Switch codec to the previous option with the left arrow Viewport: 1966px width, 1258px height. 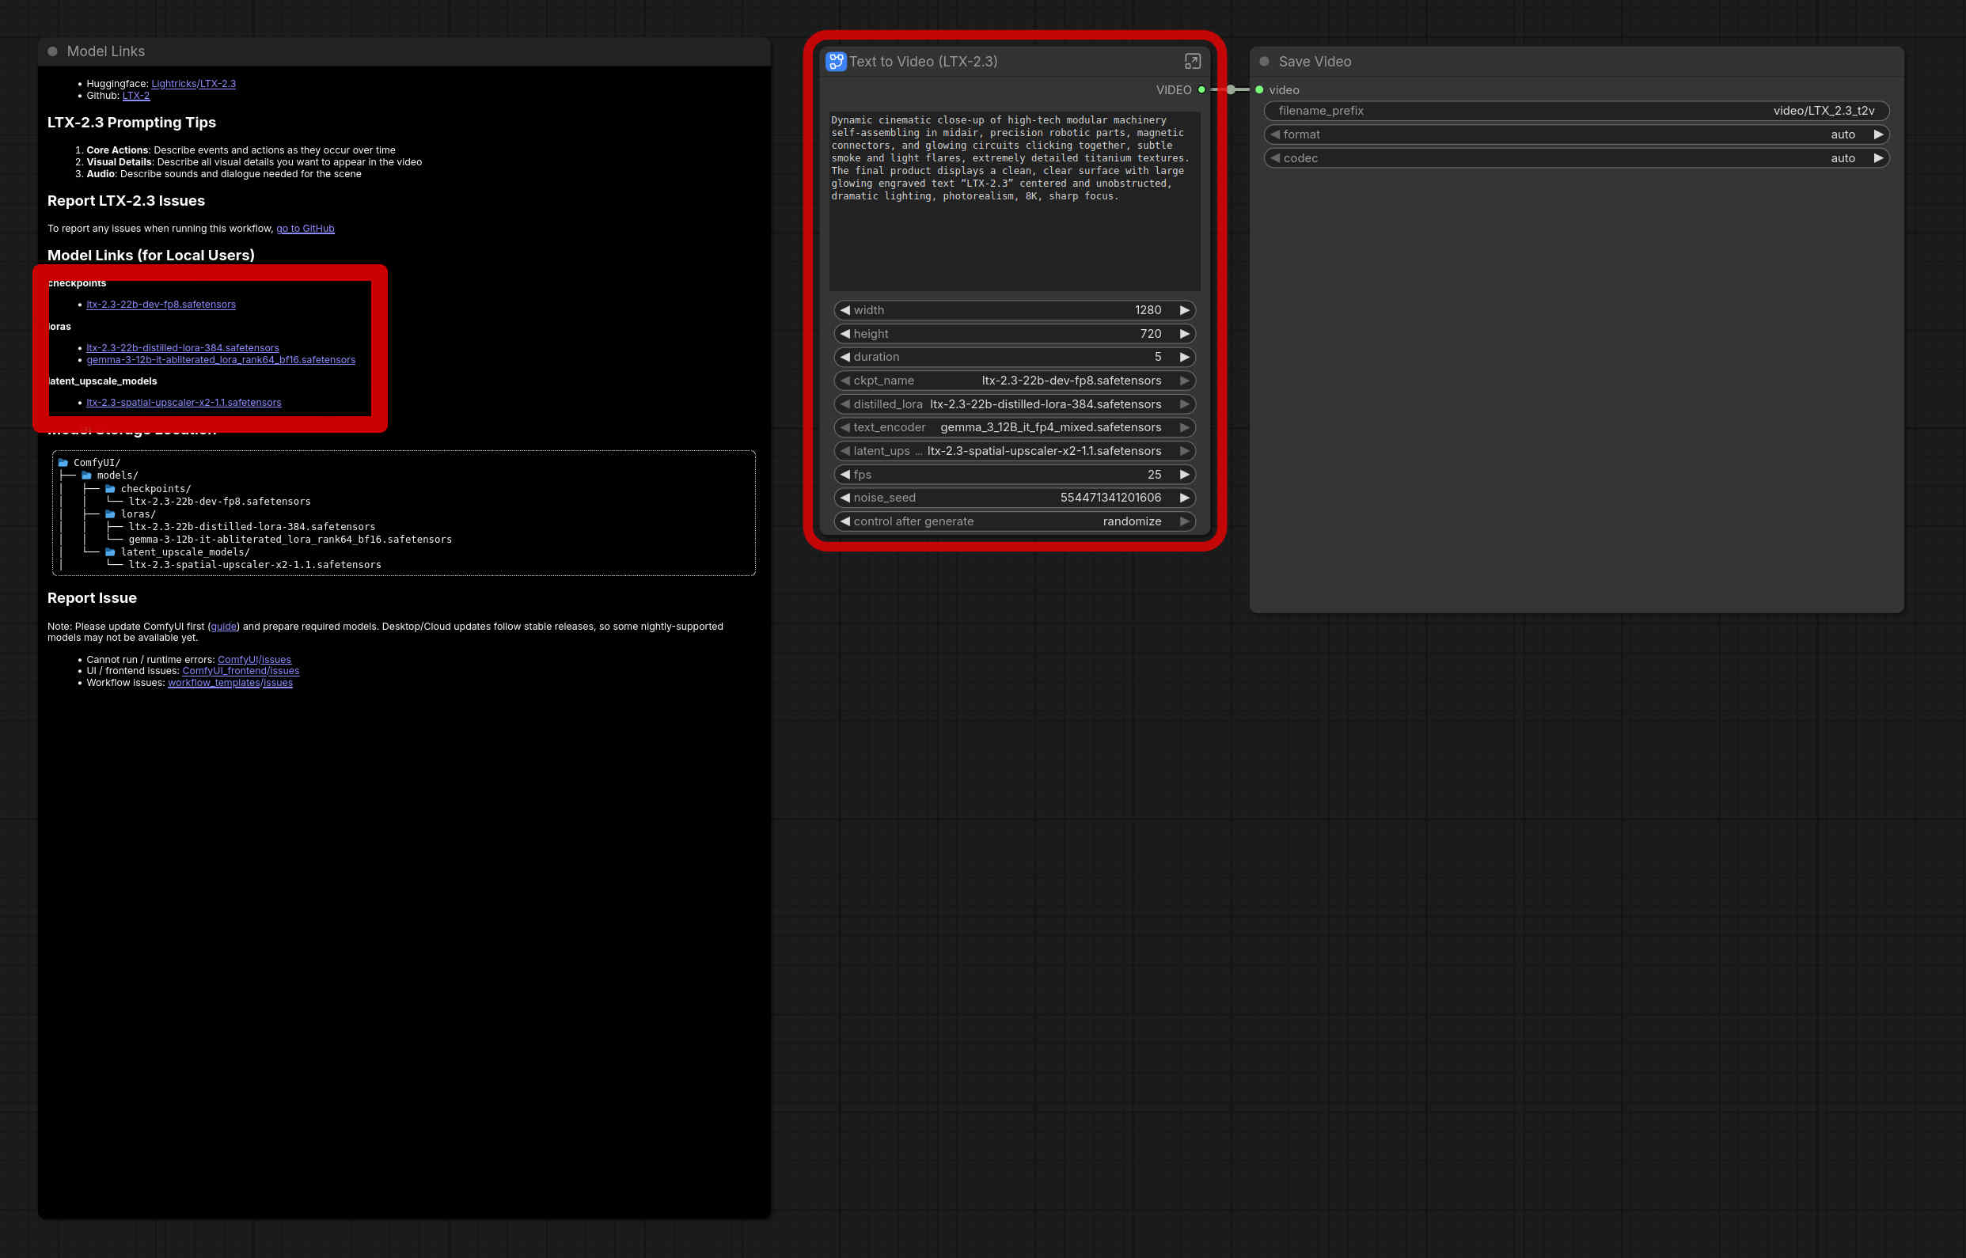point(1275,158)
